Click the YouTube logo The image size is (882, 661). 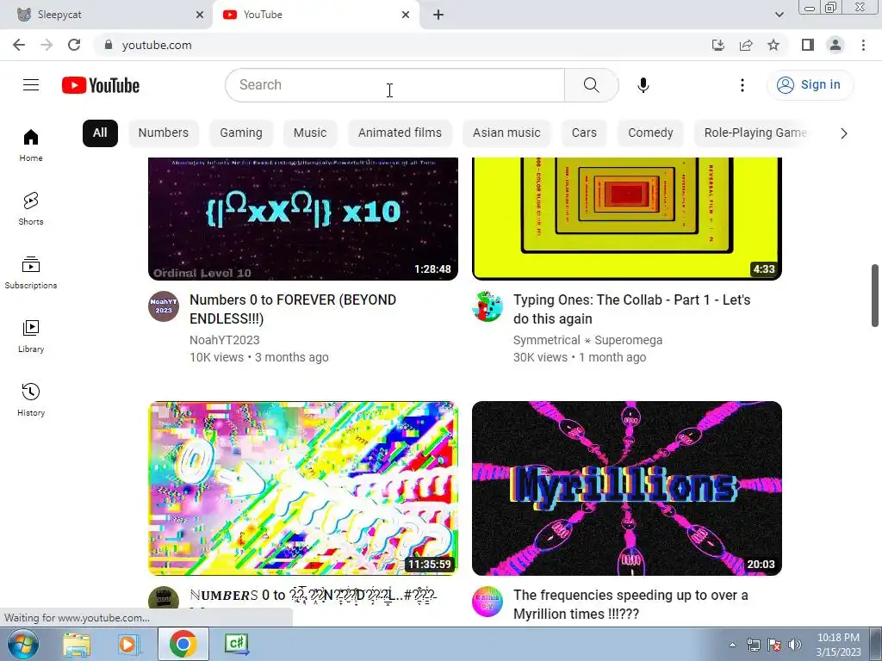click(101, 85)
